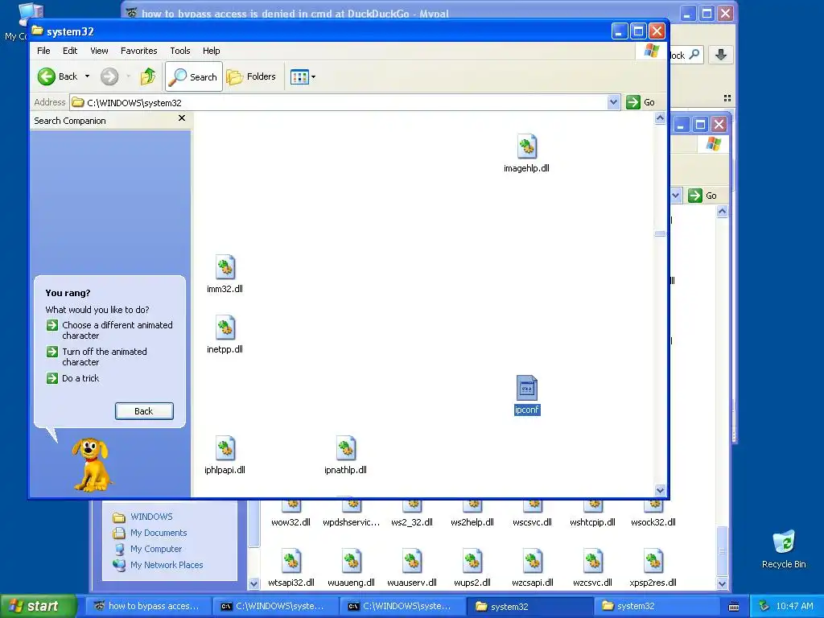Open the Back history dropdown arrow

(x=87, y=76)
